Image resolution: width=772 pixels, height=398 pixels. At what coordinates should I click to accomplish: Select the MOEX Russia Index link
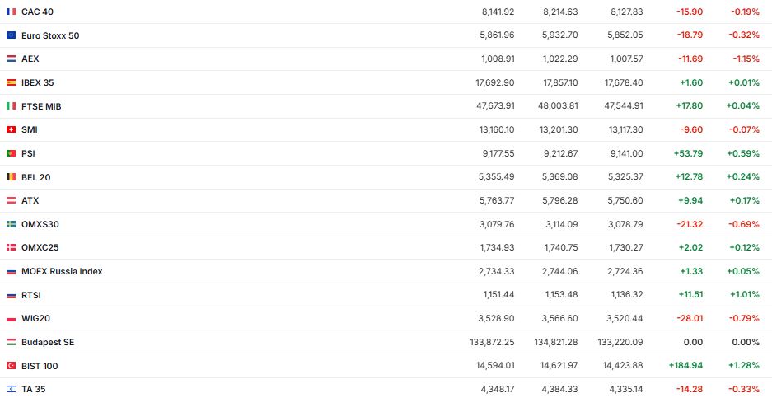click(62, 271)
